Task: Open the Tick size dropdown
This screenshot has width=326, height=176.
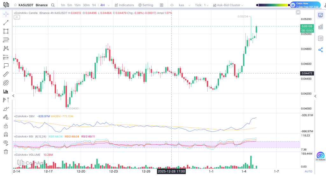Action: [x=202, y=5]
